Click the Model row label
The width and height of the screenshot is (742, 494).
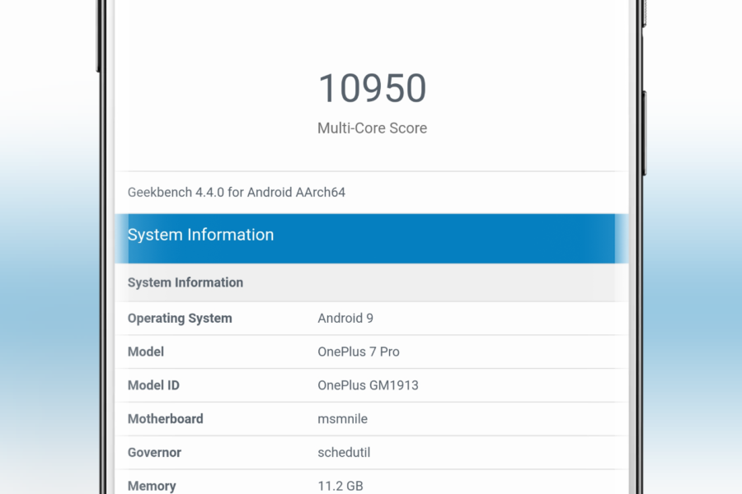(146, 352)
